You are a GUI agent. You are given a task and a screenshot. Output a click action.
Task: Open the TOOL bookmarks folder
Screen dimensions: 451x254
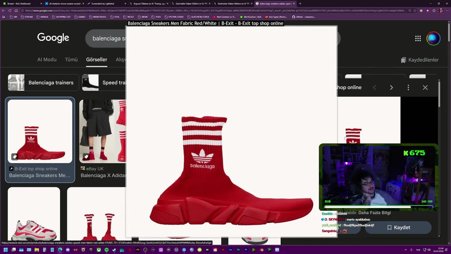[x=115, y=17]
